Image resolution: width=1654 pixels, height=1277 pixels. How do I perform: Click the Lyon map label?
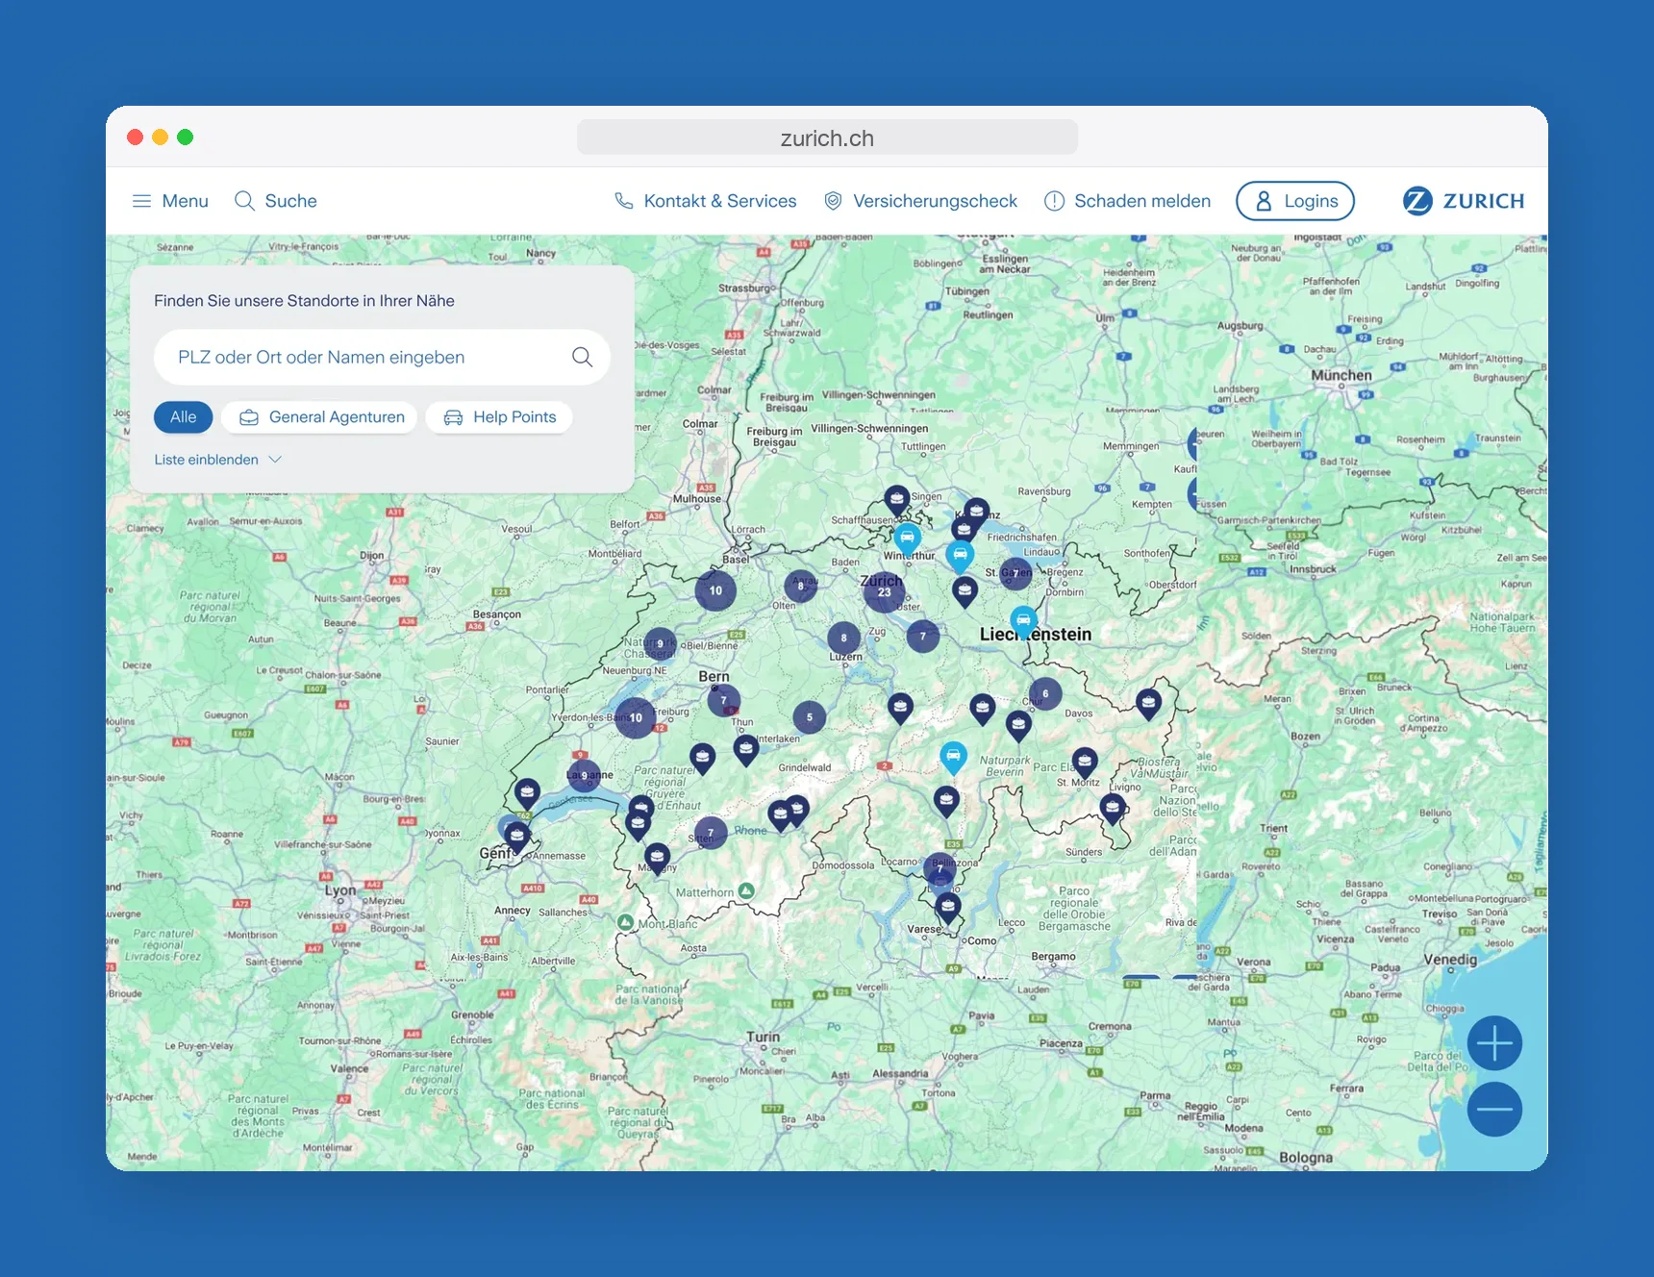pos(340,890)
